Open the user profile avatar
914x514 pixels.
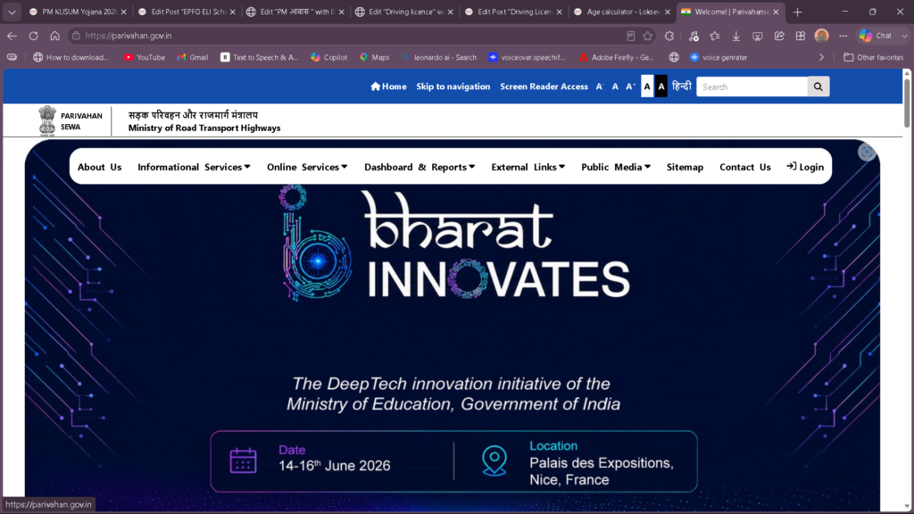(821, 36)
